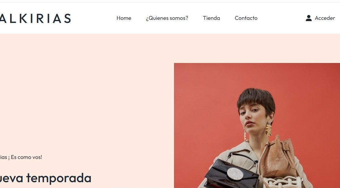The image size is (340, 188).
Task: Click the "temporada" heading text
Action: click(59, 179)
